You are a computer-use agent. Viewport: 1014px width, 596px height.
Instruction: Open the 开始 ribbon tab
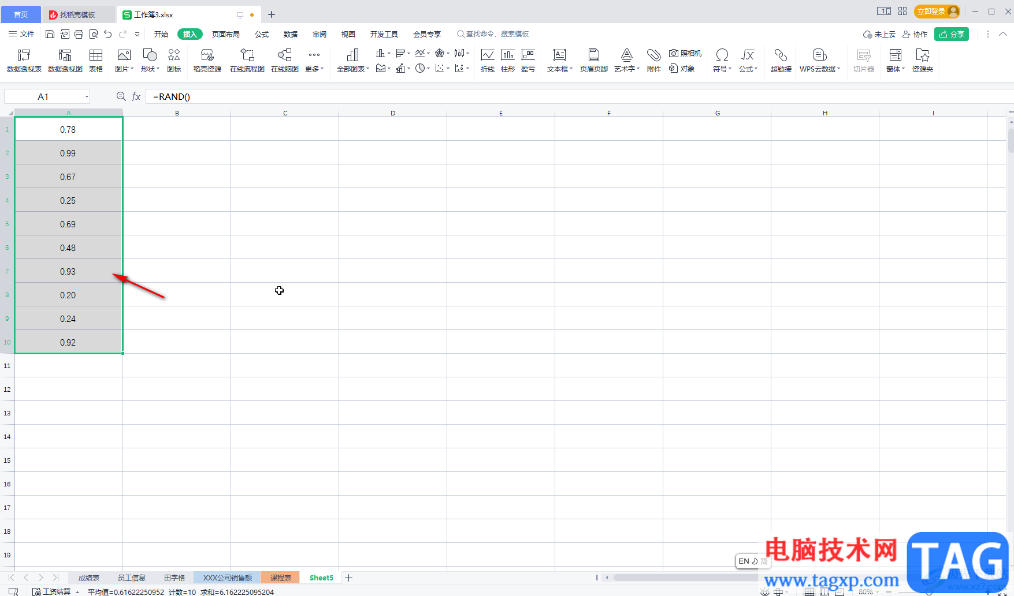click(161, 34)
